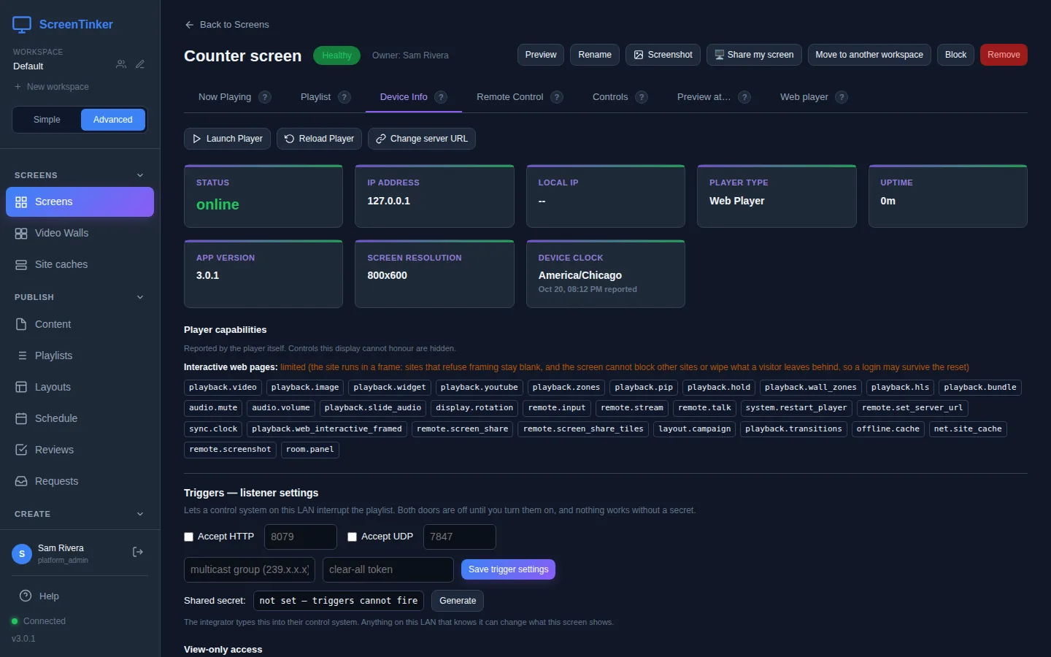This screenshot has height=657, width=1051.
Task: Click the Reload Player button
Action: coord(319,139)
